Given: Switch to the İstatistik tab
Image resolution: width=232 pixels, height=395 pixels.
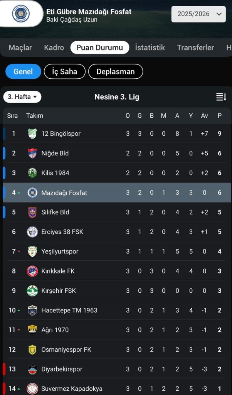Looking at the screenshot, I should point(150,47).
